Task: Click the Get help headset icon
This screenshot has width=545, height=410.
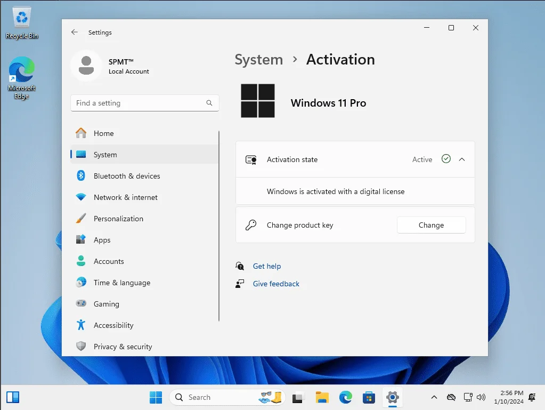Action: pos(240,266)
